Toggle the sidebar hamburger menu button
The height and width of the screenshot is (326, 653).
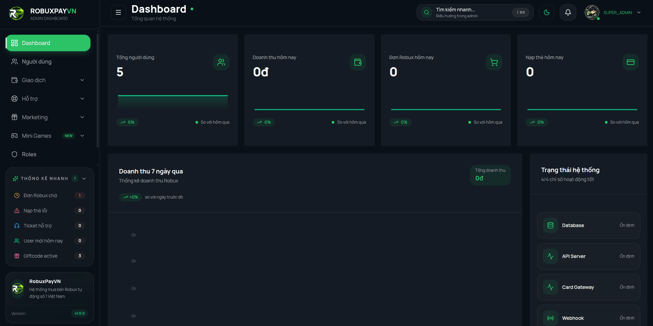tap(118, 12)
